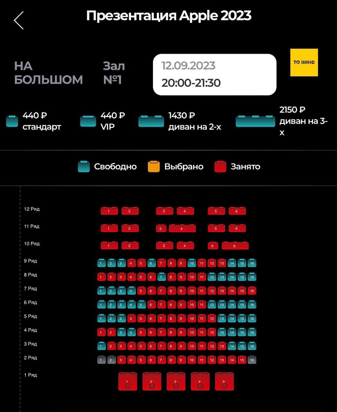Tap the orange Выбрано legend swatch
The width and height of the screenshot is (337, 412).
click(154, 166)
